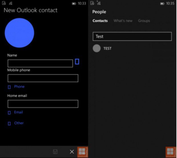The height and width of the screenshot is (158, 177).
Task: Click the People heading
Action: 99,12
